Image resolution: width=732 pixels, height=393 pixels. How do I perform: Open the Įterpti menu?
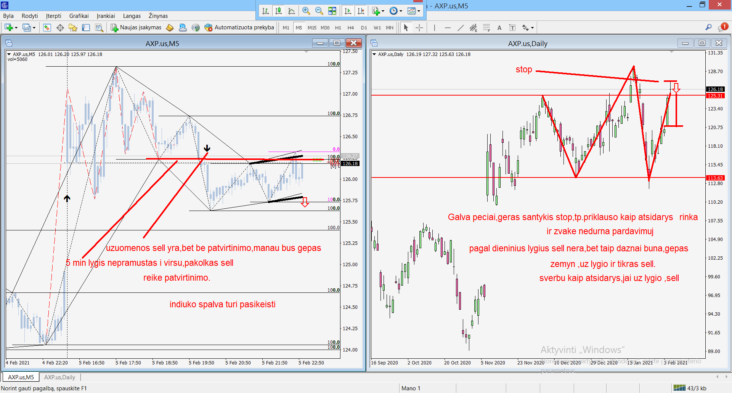point(53,16)
